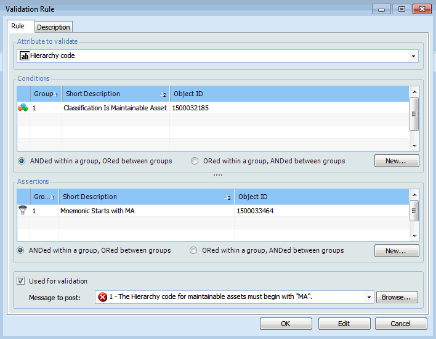Click the assertion row funnel icon
The image size is (436, 339).
(x=23, y=210)
